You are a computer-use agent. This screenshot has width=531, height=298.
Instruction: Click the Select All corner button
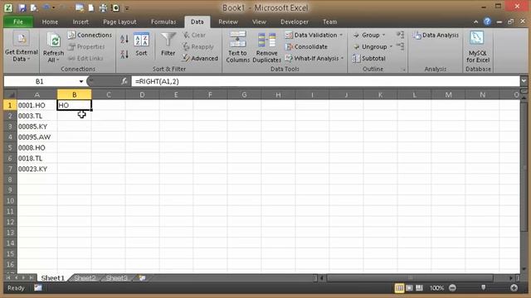tap(10, 94)
